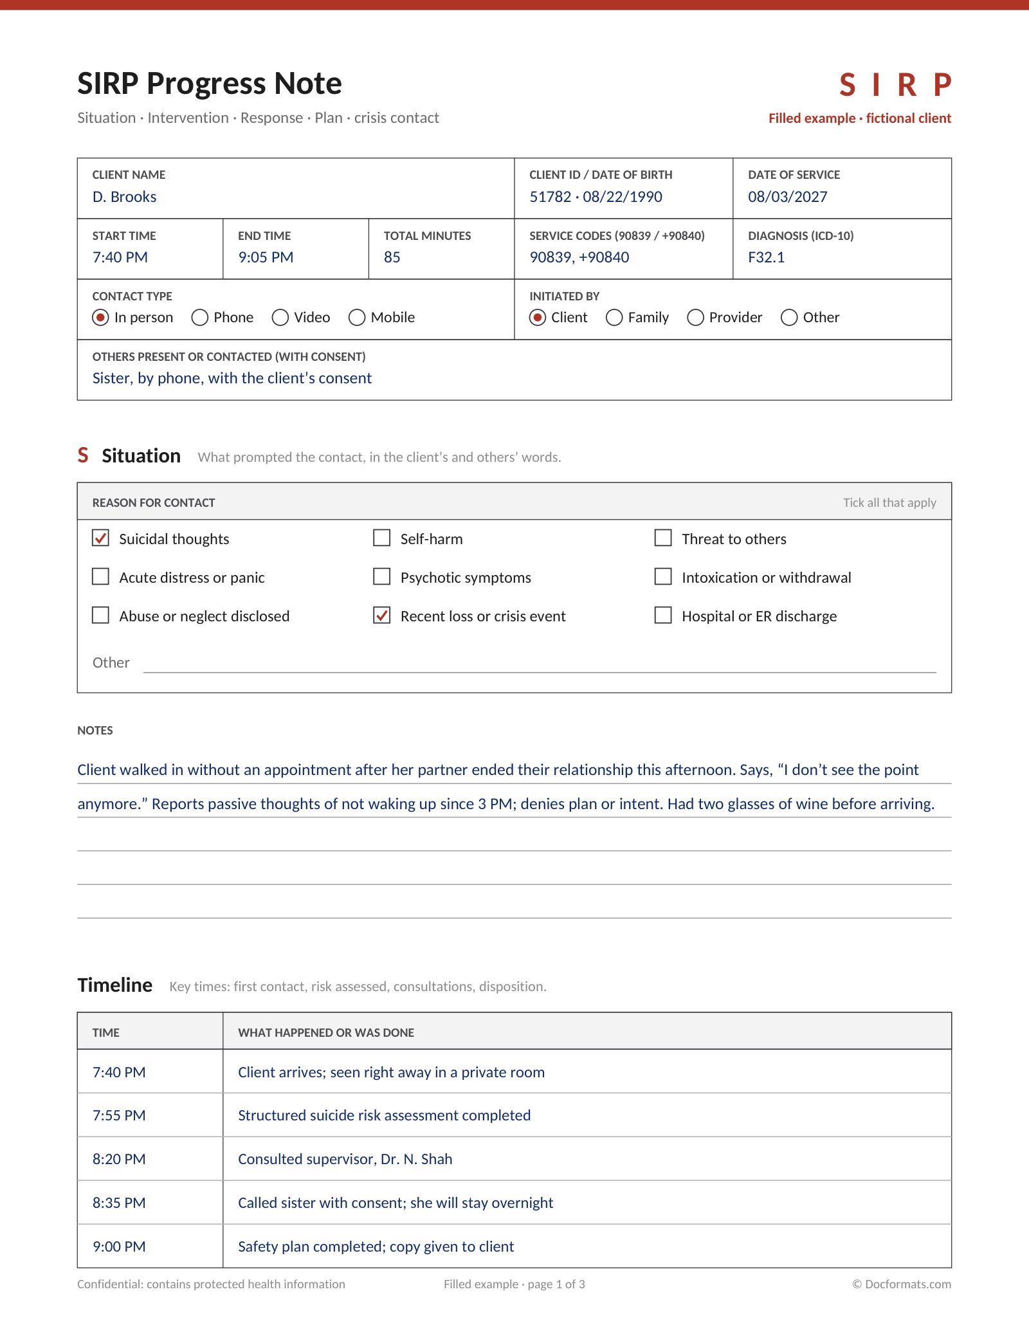Click the Other reason input line
This screenshot has width=1029, height=1332.
tap(540, 664)
